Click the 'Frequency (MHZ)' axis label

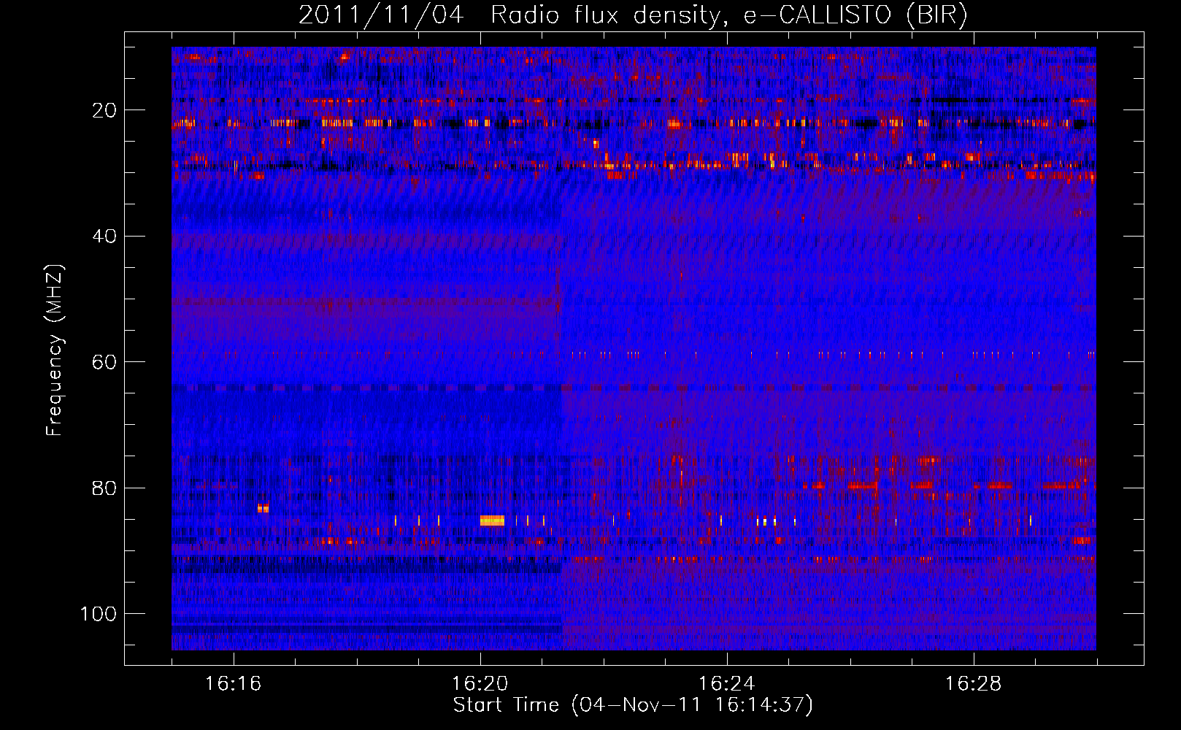[55, 350]
